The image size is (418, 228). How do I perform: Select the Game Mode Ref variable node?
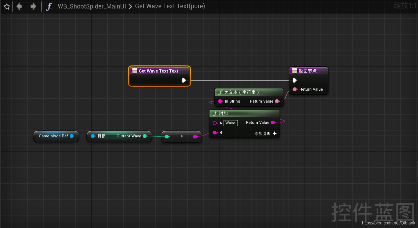[56, 136]
